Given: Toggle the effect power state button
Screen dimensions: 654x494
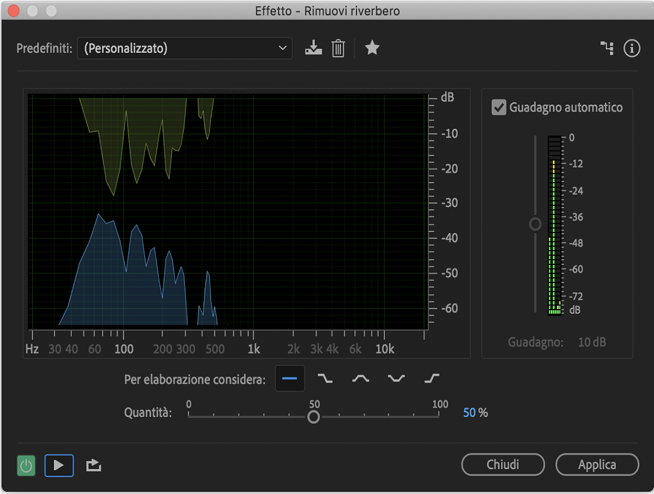Looking at the screenshot, I should (26, 466).
